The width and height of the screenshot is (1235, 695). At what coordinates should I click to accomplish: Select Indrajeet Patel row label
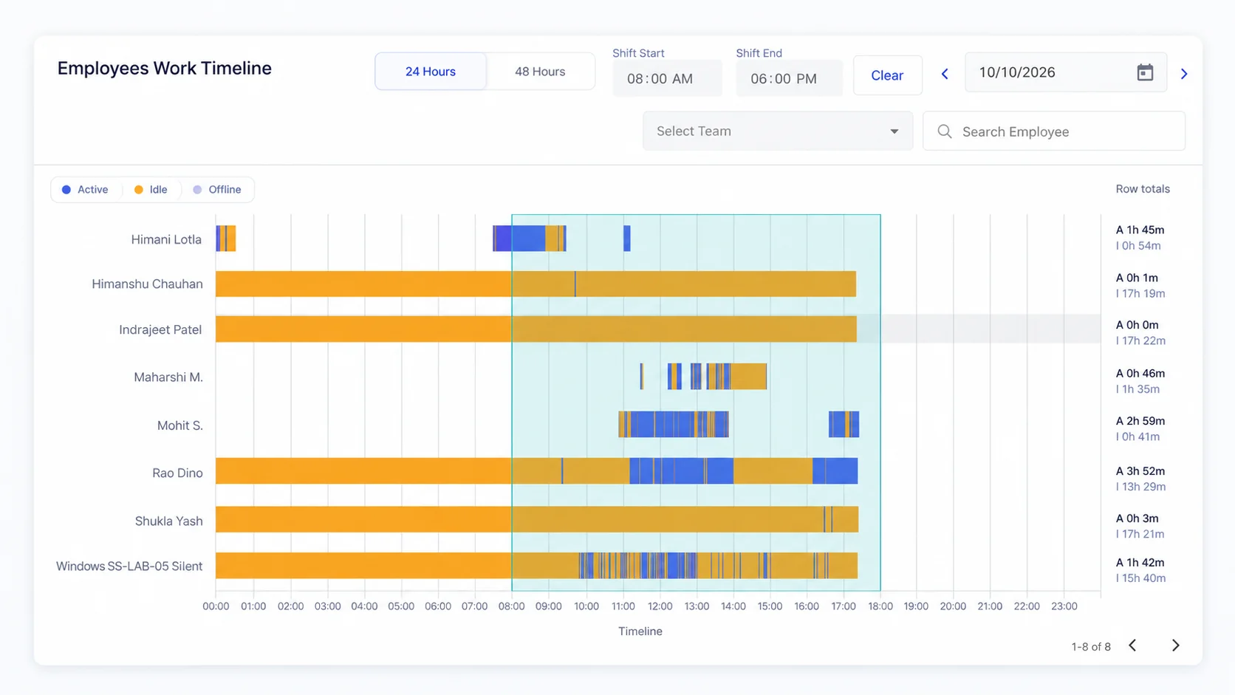coord(160,329)
